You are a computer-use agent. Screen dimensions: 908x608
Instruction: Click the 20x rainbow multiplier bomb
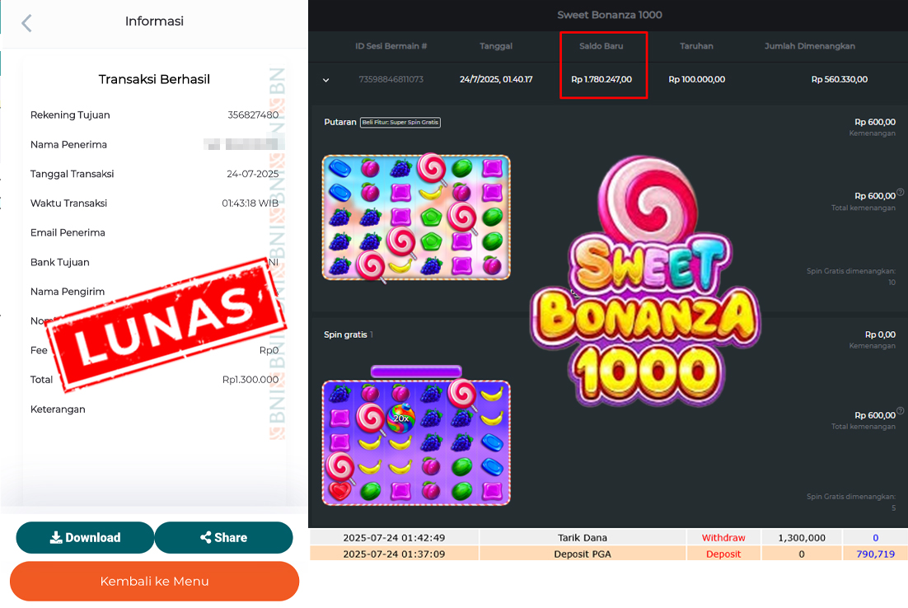click(x=400, y=418)
